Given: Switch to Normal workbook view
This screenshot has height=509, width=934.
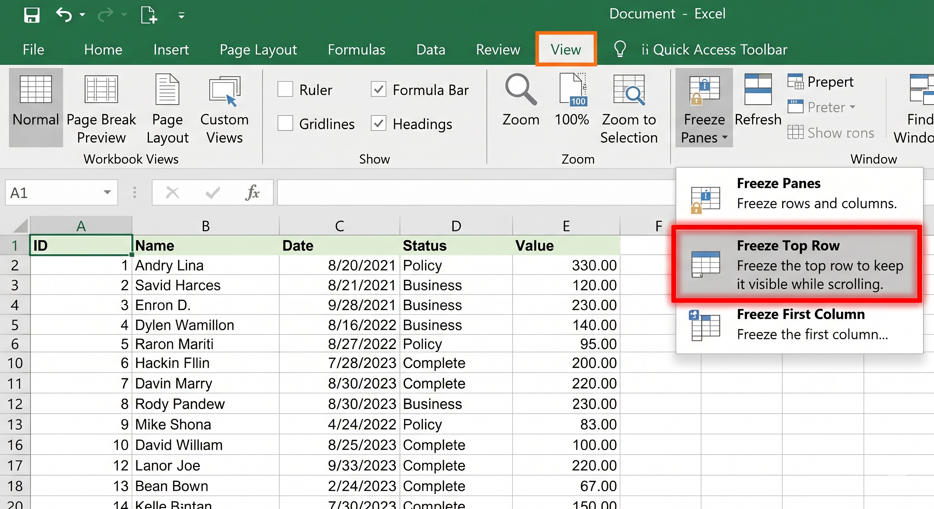Looking at the screenshot, I should tap(36, 108).
